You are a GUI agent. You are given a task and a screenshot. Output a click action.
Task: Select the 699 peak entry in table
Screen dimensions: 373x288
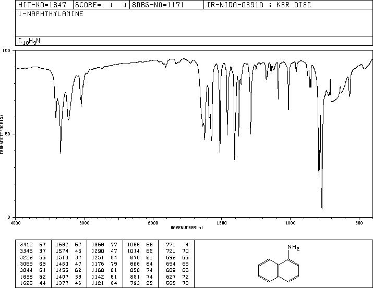point(177,257)
